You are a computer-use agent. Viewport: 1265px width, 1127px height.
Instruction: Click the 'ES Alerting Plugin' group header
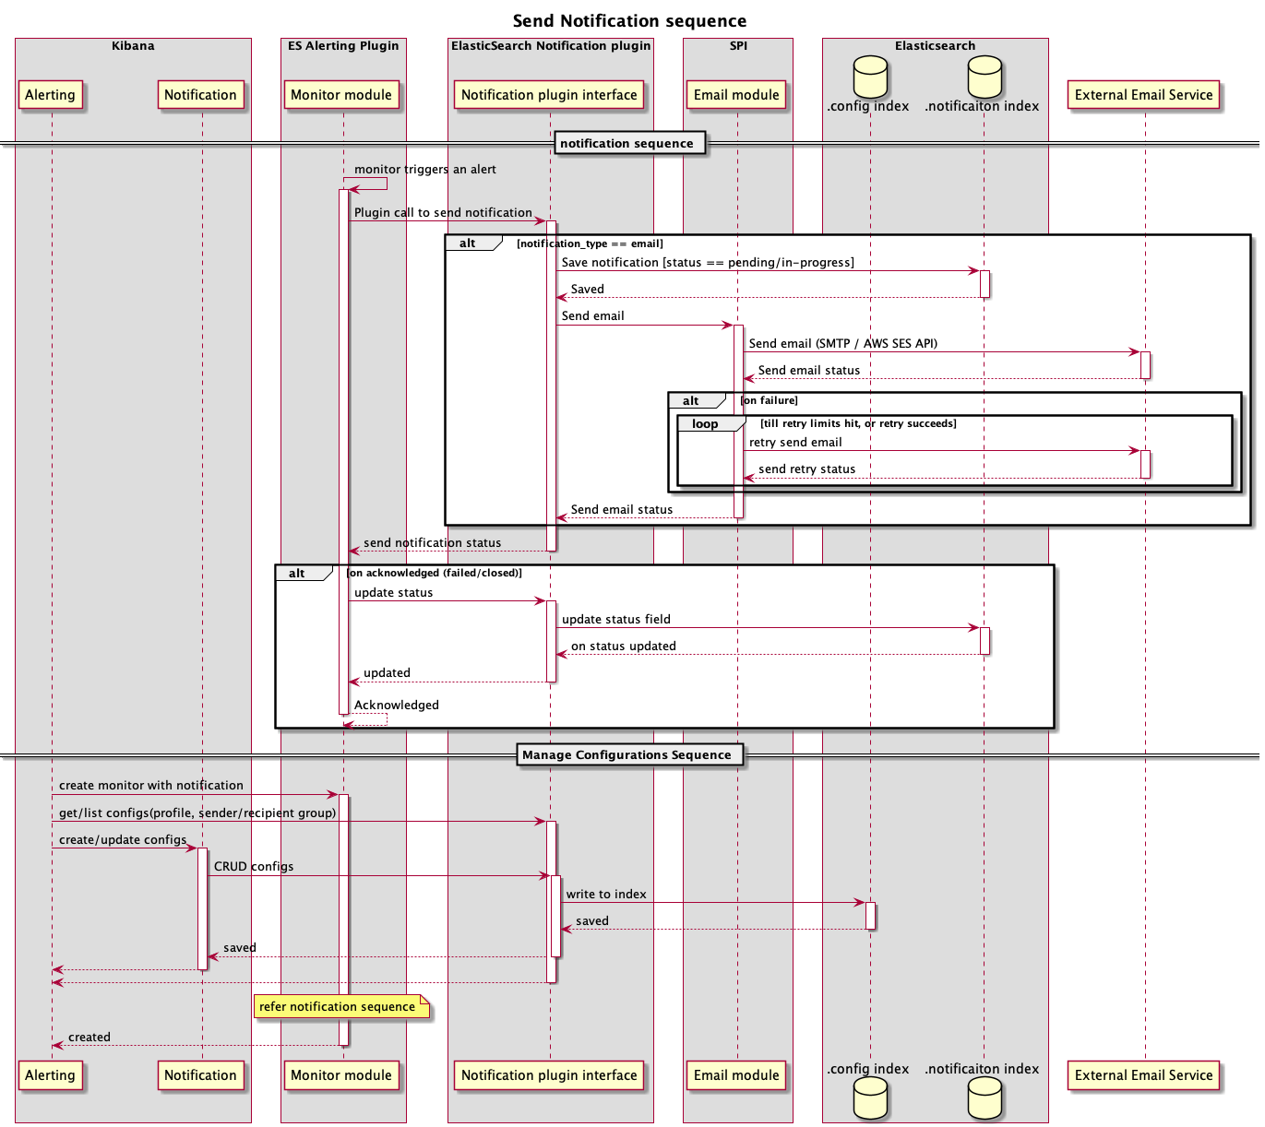pos(343,45)
